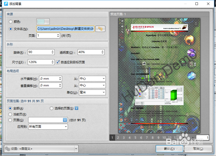Click the 透明度 stepper arrows
Viewport: 216px width, 156px height.
[x=102, y=52]
